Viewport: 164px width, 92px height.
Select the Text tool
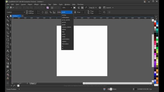click(8, 51)
